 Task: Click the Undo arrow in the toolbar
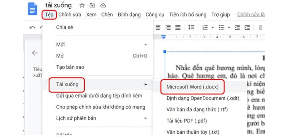pos(33,27)
